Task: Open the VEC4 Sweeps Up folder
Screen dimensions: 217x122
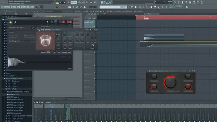Action: tap(15, 113)
